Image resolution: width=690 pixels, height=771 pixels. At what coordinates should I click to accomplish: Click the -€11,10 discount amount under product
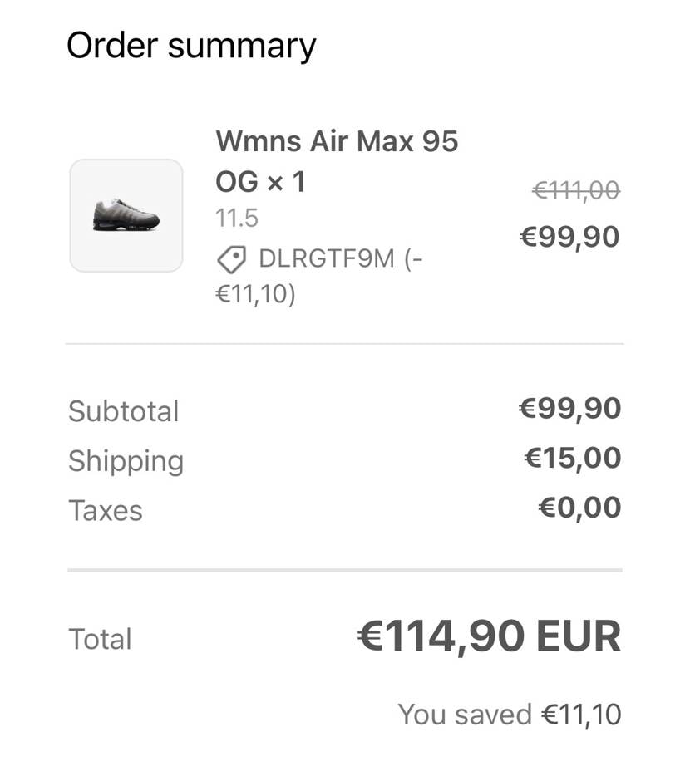[x=255, y=294]
